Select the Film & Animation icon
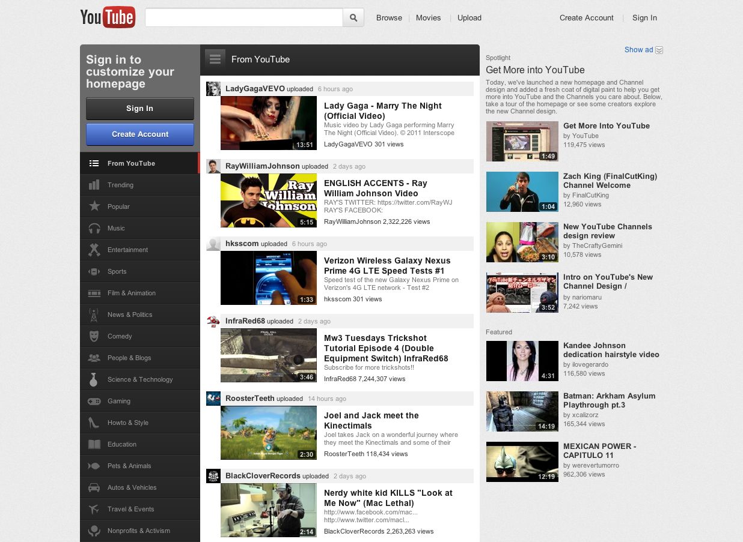Image resolution: width=743 pixels, height=542 pixels. click(94, 293)
